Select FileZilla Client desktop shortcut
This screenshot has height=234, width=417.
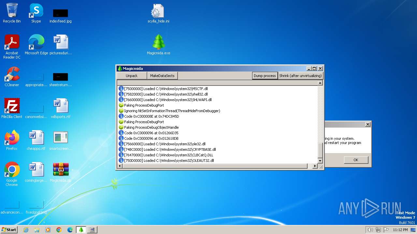pyautogui.click(x=12, y=109)
